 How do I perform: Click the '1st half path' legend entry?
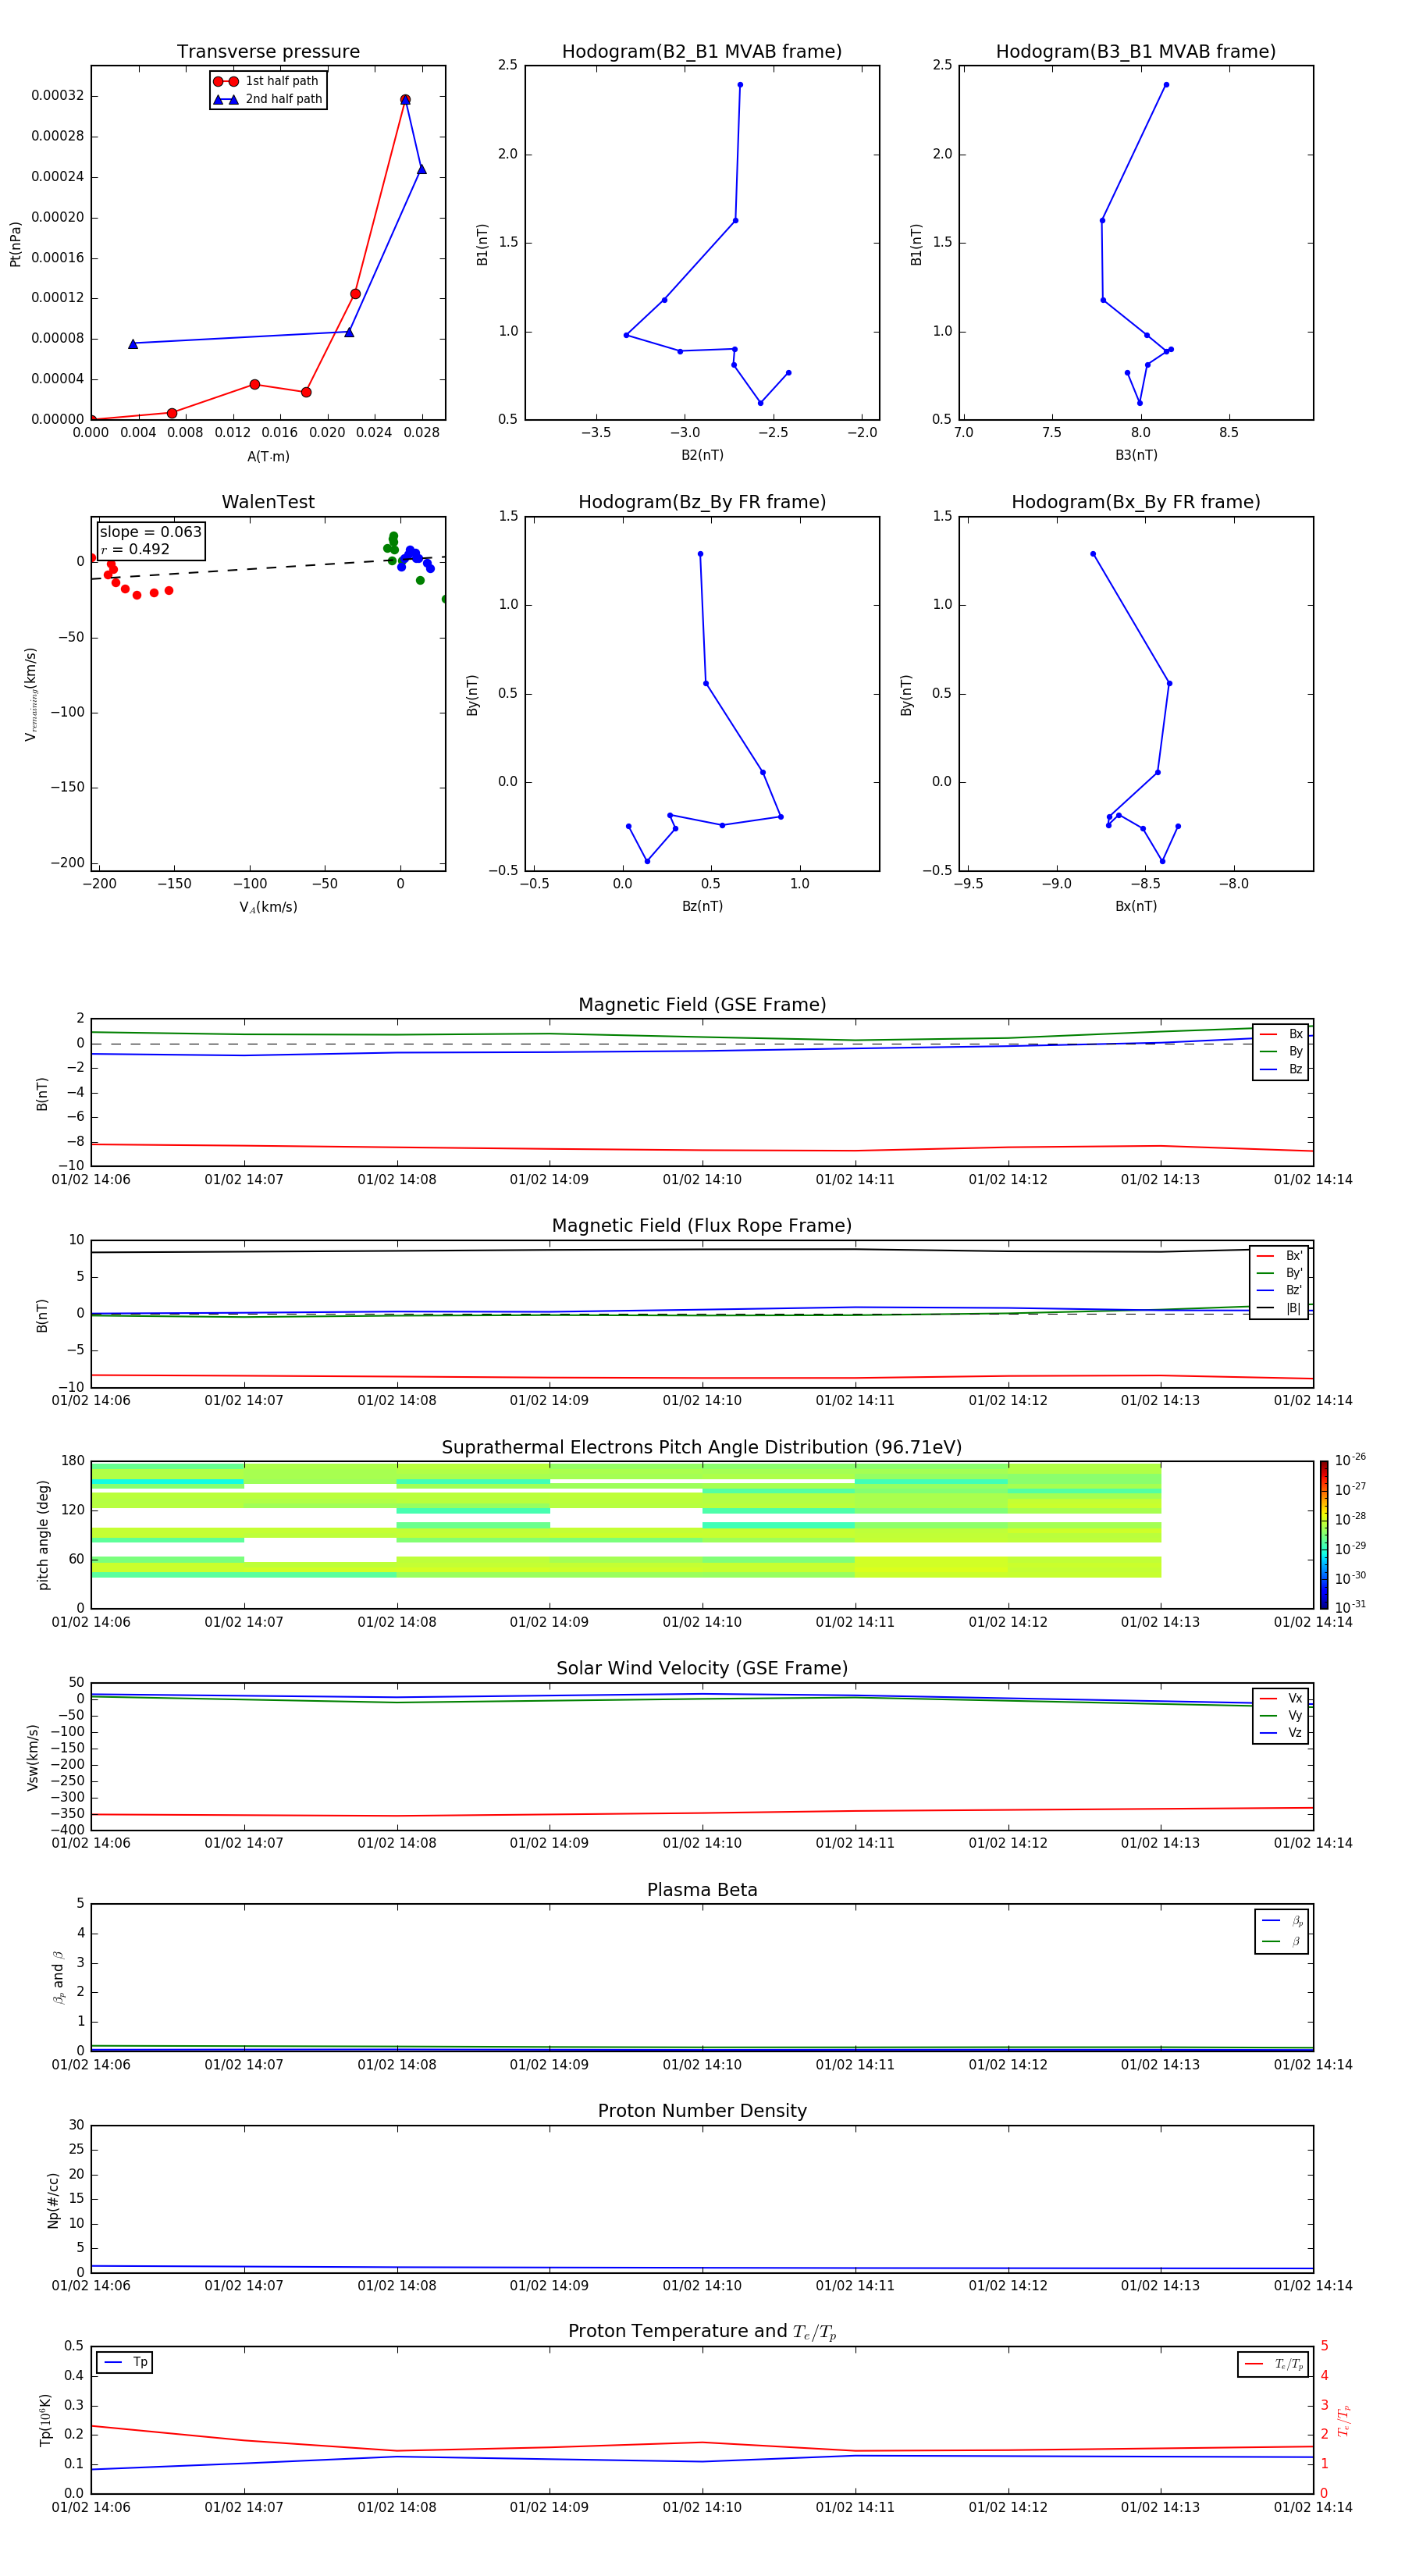[266, 81]
